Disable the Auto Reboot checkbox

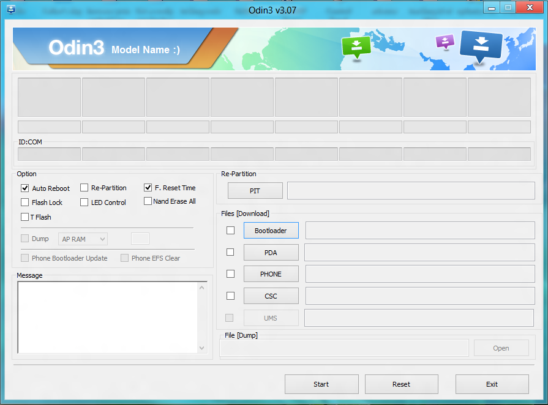coord(25,188)
